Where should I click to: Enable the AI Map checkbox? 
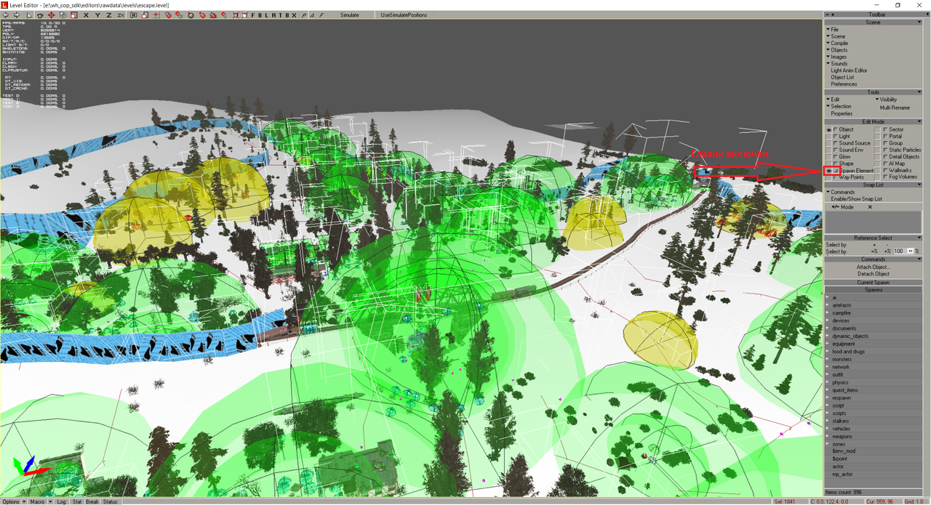click(885, 163)
